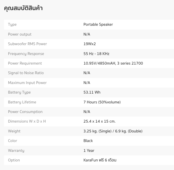The height and width of the screenshot is (170, 174).
Task: Click the คุณสมบัติสินค้า section heading
Action: (23, 8)
